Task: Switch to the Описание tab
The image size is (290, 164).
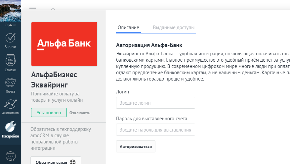Action: [128, 27]
